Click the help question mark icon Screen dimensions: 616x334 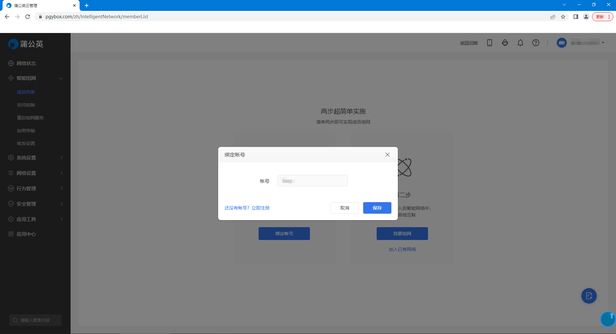click(535, 43)
